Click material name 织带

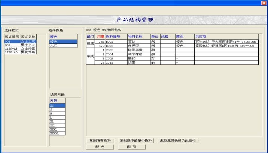coord(139,63)
